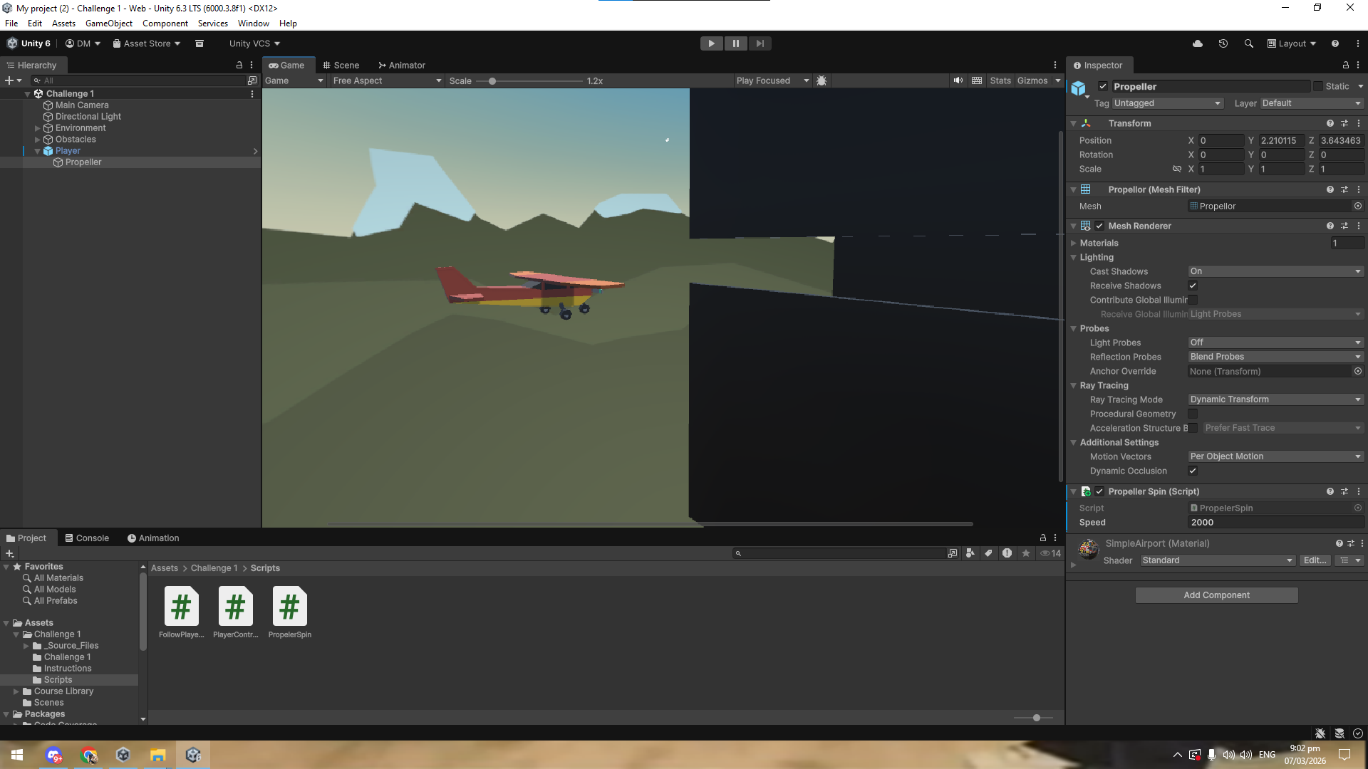Click the cloud services icon
This screenshot has height=769, width=1368.
(x=1198, y=43)
